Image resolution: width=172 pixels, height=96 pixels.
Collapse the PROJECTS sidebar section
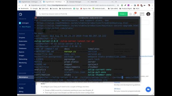pos(33,19)
